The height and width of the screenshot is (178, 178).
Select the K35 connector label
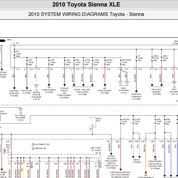[x=130, y=142]
